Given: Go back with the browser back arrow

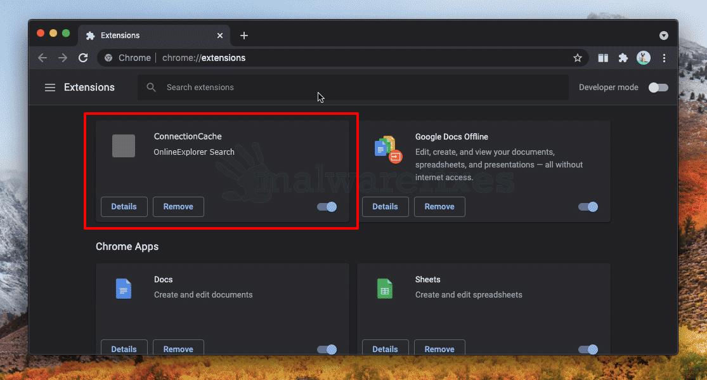Looking at the screenshot, I should [x=42, y=58].
